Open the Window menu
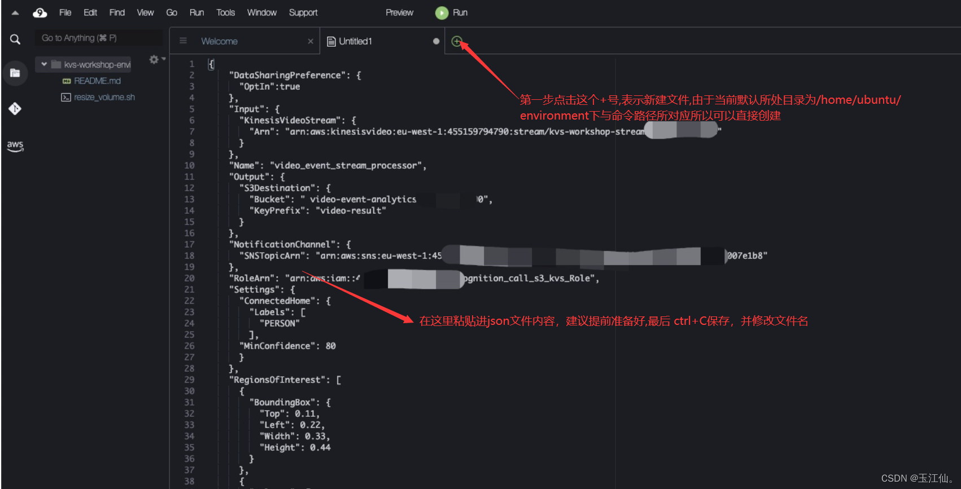Screen dimensions: 961x489 (x=261, y=12)
